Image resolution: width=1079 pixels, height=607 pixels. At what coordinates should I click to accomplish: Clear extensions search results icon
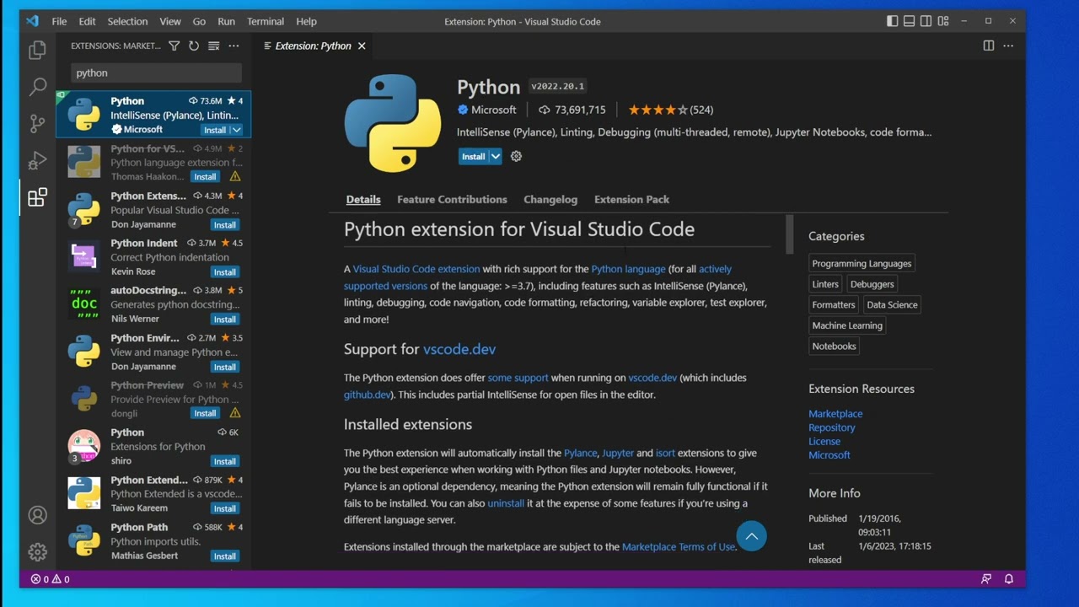click(214, 46)
